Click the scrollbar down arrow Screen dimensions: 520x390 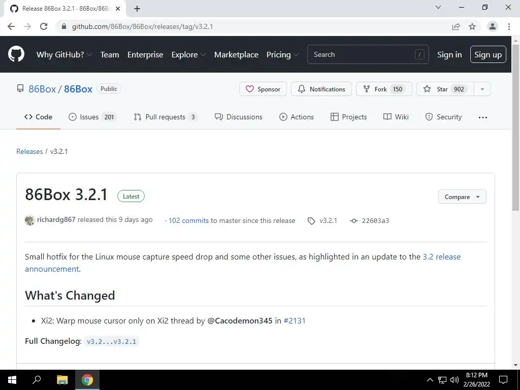coord(516,366)
